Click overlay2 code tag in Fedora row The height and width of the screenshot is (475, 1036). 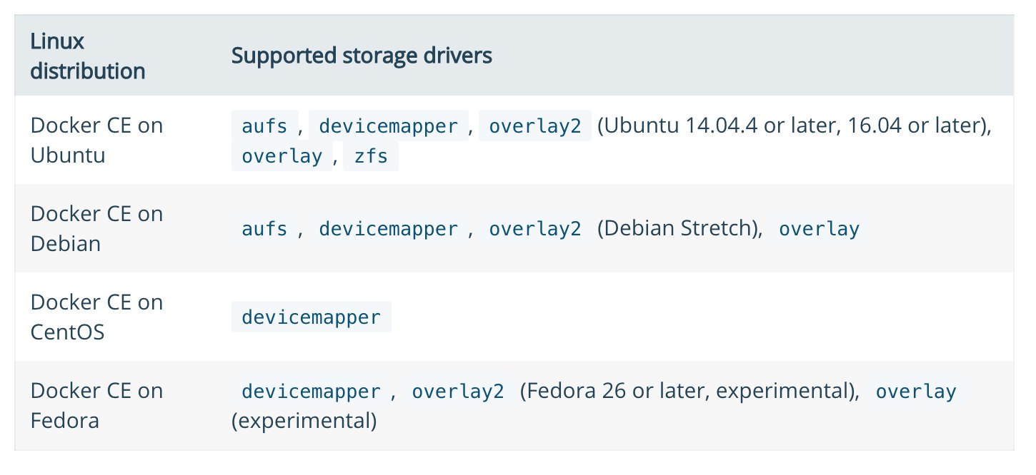[457, 392]
